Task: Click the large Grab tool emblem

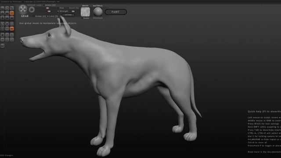Action: point(23,9)
